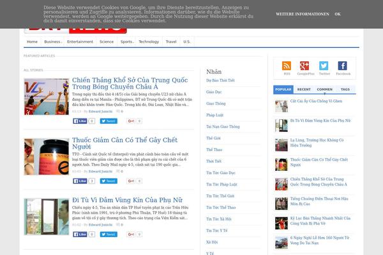Open popular post Kỷ Lục Bàn Thắng Nhanh Nhất

click(x=320, y=221)
